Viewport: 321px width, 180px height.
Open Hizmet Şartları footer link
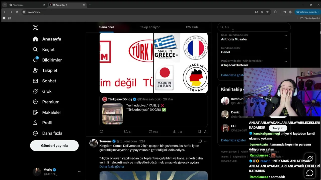point(229,152)
